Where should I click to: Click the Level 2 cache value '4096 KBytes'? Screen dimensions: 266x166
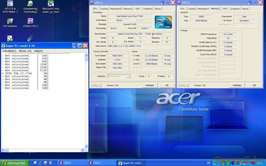coord(151,64)
